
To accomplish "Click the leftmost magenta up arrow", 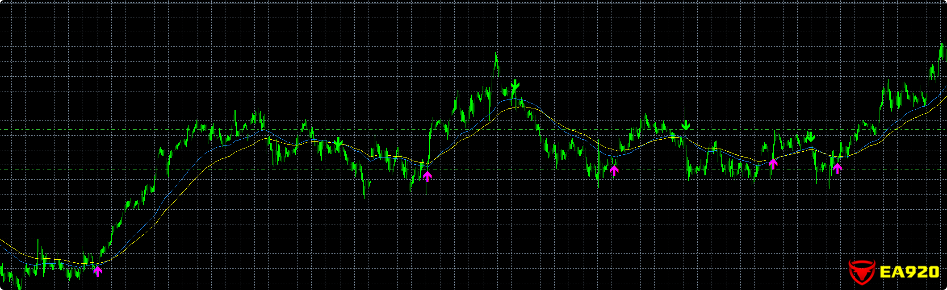I will (x=98, y=271).
